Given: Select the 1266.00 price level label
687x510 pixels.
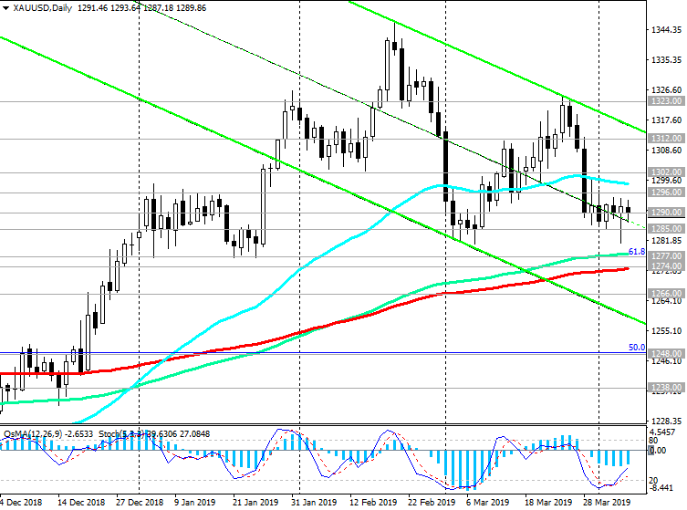Looking at the screenshot, I should click(666, 294).
